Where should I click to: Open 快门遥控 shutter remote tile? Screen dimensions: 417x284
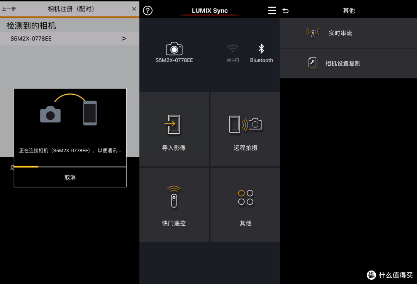tap(174, 205)
